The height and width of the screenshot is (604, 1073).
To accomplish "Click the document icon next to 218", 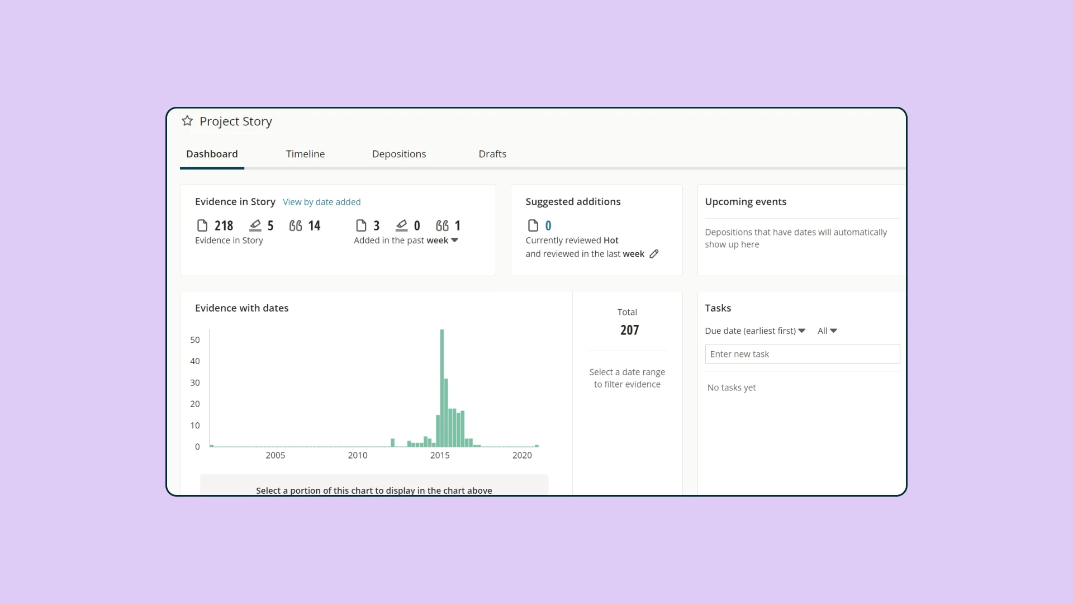I will tap(202, 225).
